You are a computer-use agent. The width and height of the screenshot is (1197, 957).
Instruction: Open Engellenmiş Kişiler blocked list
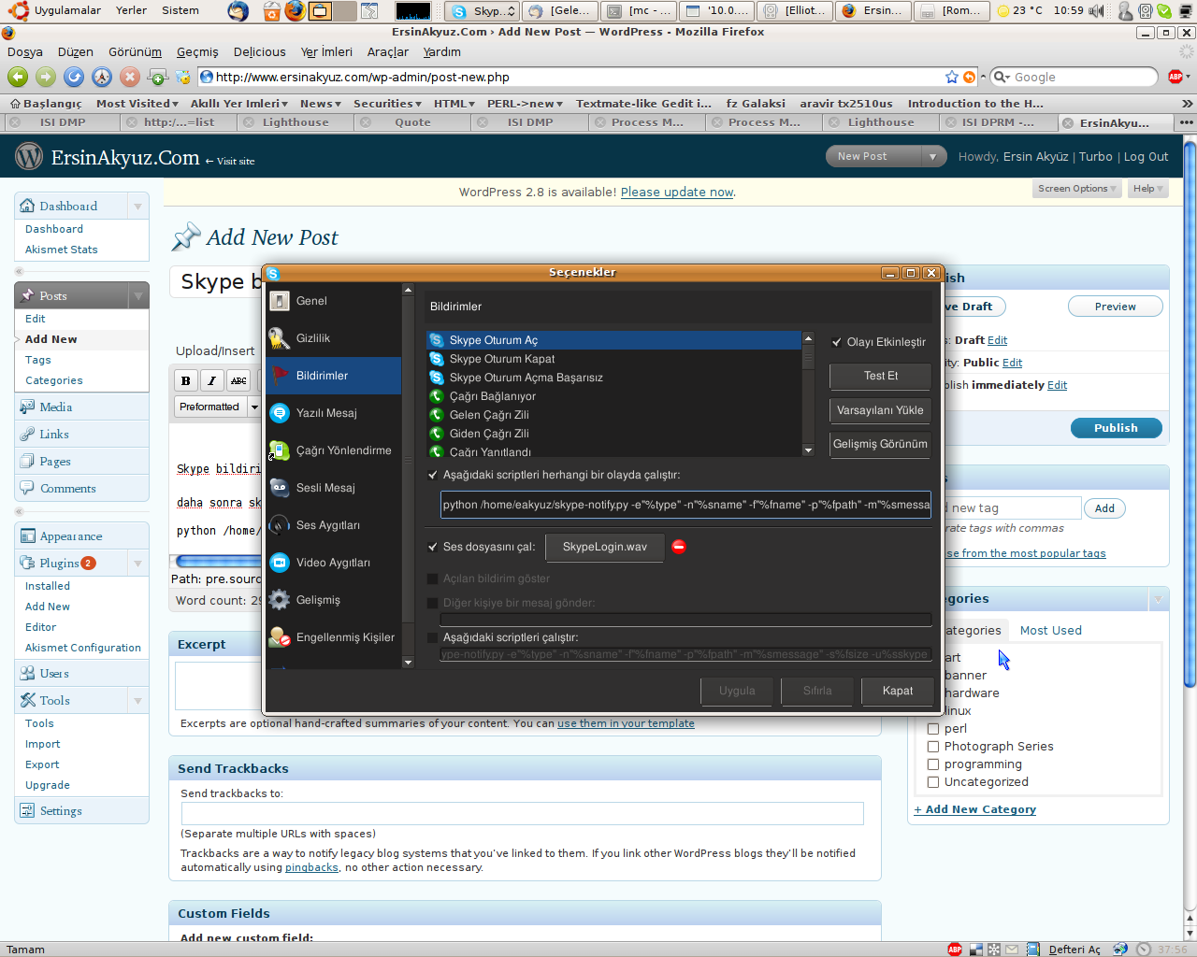333,637
